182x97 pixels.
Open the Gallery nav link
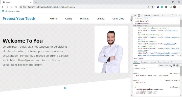(x=69, y=19)
